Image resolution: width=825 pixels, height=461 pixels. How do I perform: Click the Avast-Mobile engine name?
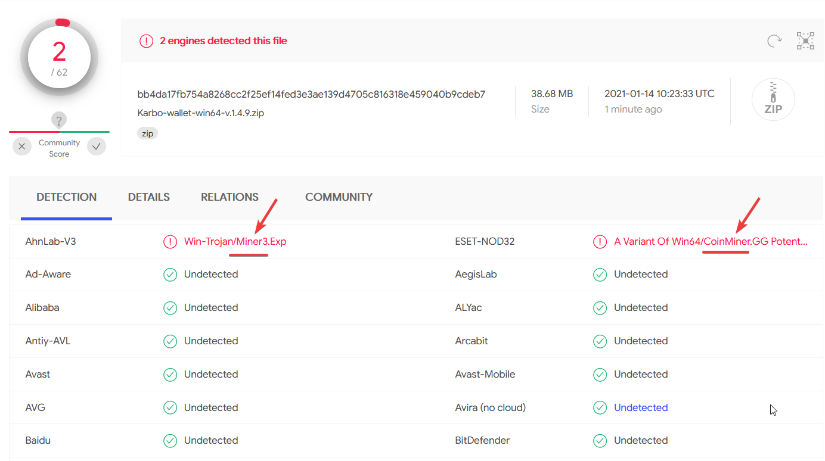[485, 375]
